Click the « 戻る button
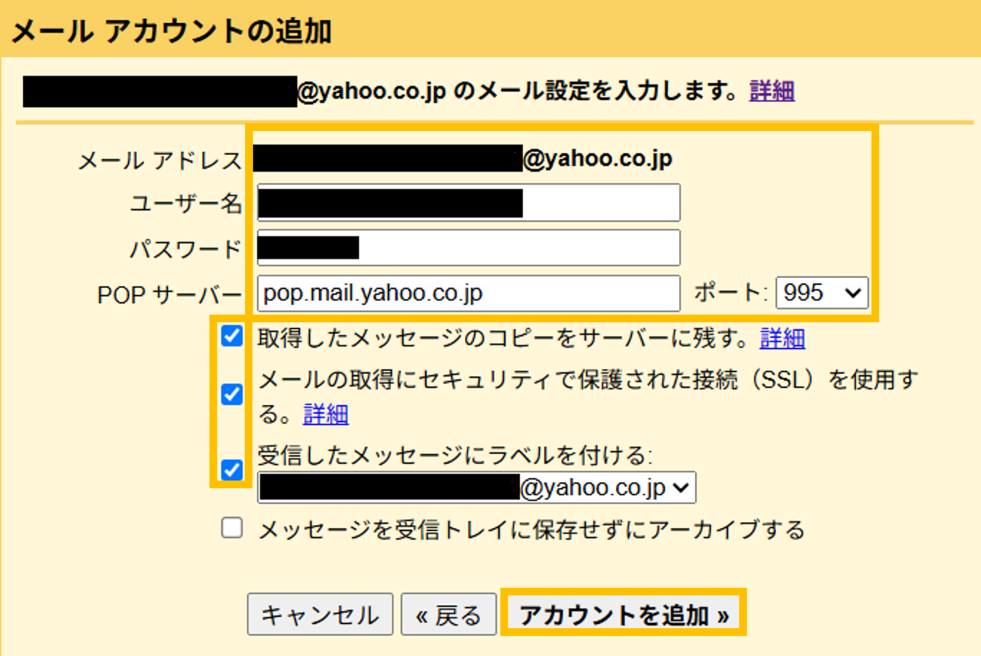The height and width of the screenshot is (656, 981). (x=448, y=615)
